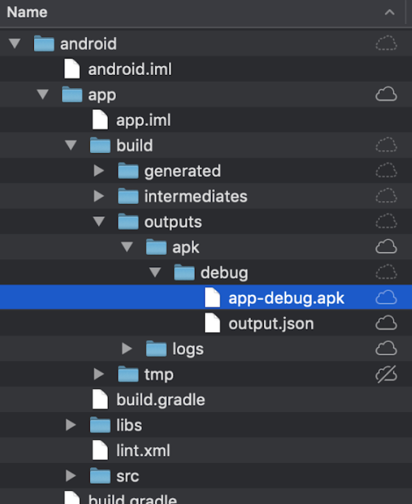Select the build.gradle file inside app

(161, 400)
